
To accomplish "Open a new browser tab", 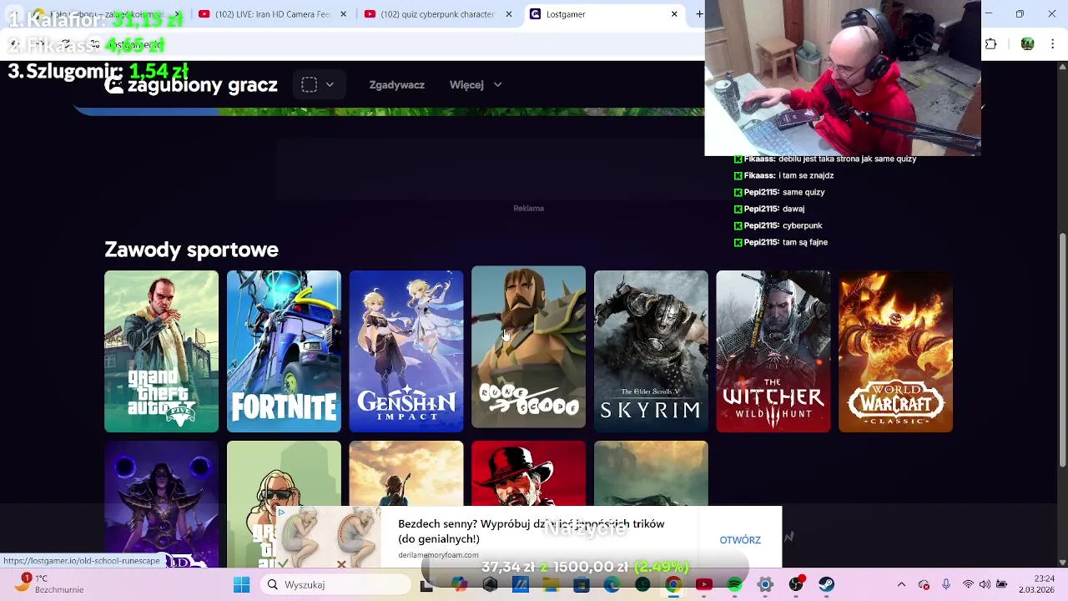I will (699, 14).
